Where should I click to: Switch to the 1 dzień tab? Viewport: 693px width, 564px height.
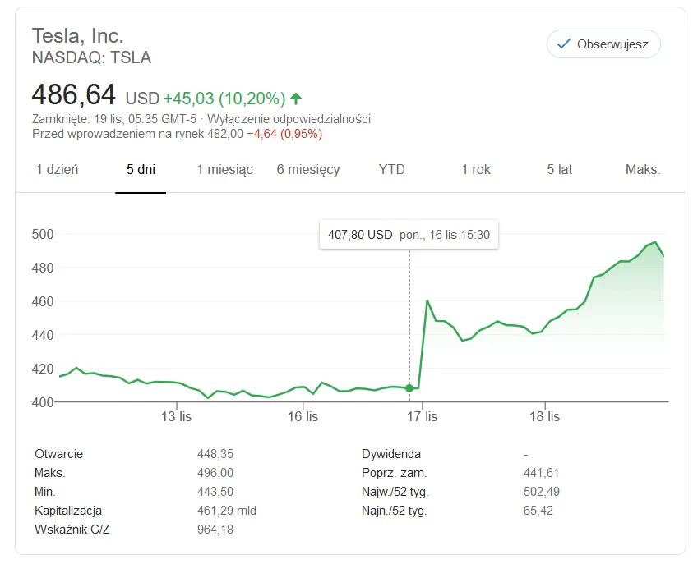tap(57, 169)
